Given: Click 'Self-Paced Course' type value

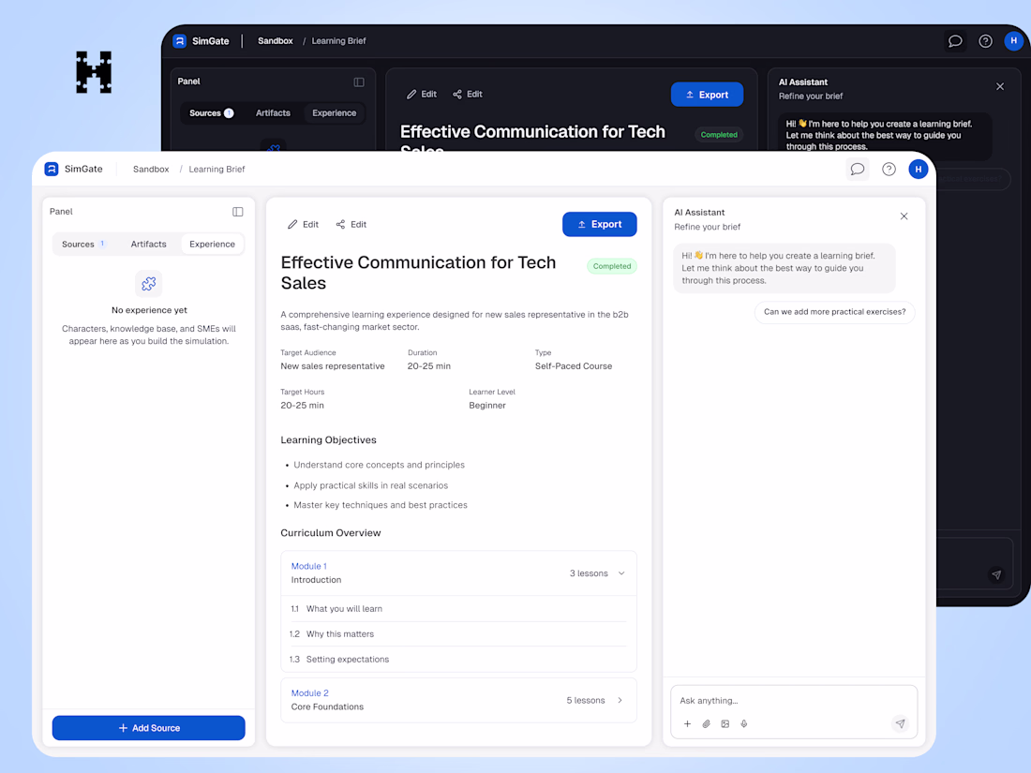Looking at the screenshot, I should 574,366.
